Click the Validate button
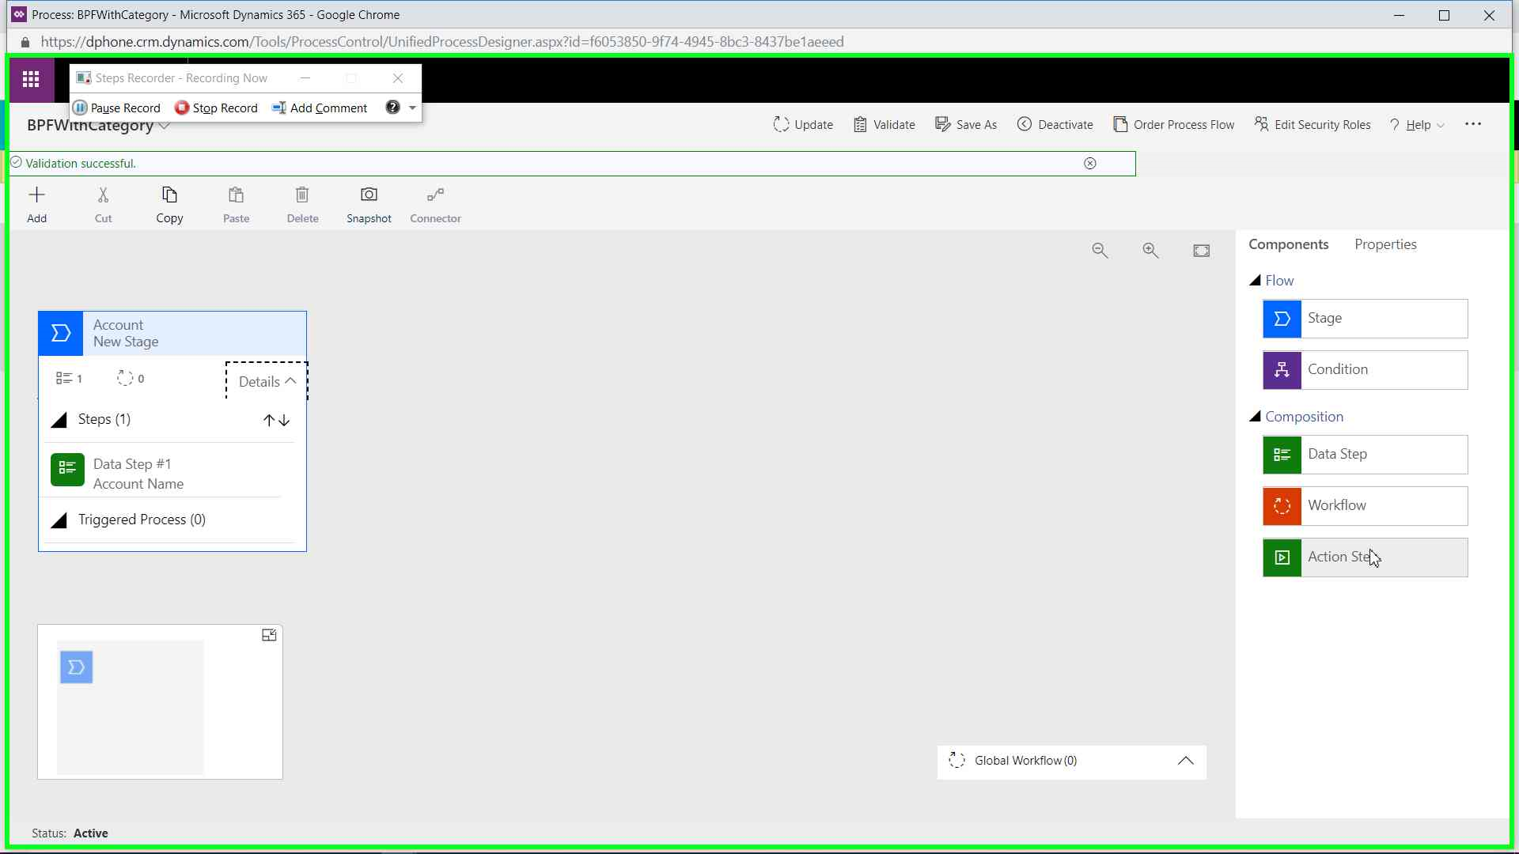Image resolution: width=1519 pixels, height=854 pixels. click(885, 125)
